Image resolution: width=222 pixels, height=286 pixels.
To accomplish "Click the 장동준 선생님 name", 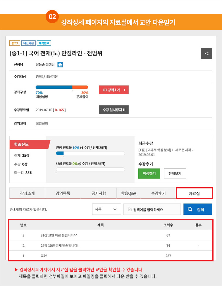I will pyautogui.click(x=45, y=64).
